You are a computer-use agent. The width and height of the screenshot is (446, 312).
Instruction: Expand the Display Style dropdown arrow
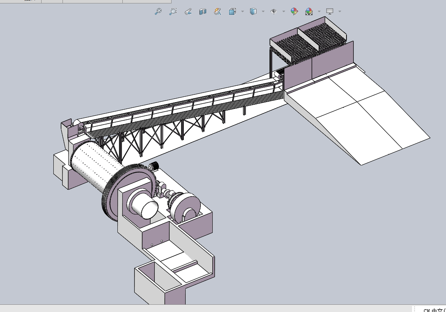point(263,11)
